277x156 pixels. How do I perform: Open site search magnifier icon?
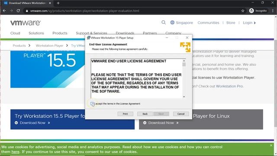pyautogui.click(x=164, y=23)
